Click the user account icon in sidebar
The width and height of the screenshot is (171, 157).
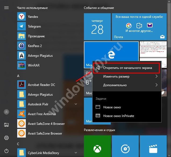click(6, 112)
